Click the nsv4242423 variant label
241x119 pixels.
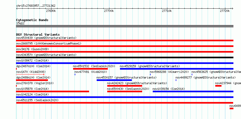click(x=137, y=83)
